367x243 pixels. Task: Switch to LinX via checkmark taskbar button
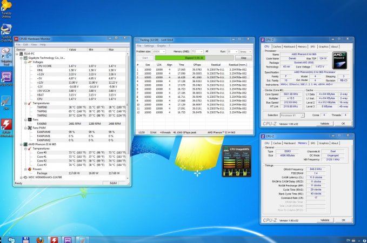click(82, 240)
